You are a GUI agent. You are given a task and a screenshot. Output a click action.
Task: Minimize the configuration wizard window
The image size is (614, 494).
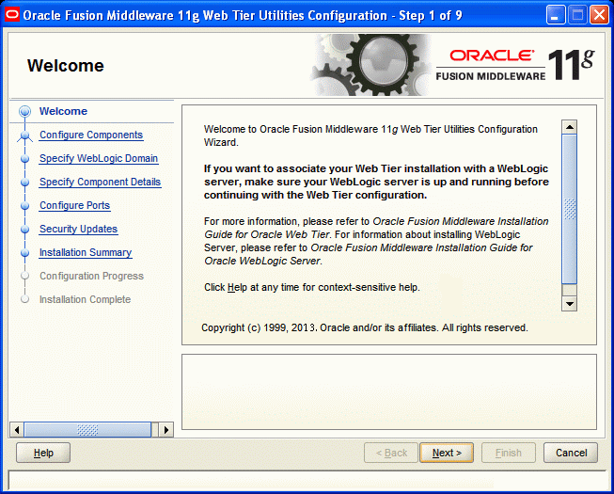click(x=556, y=15)
